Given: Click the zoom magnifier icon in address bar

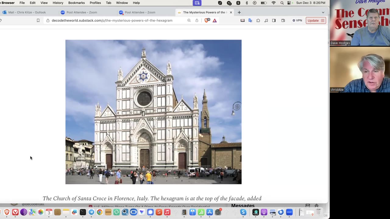Looking at the screenshot, I should pos(189,20).
